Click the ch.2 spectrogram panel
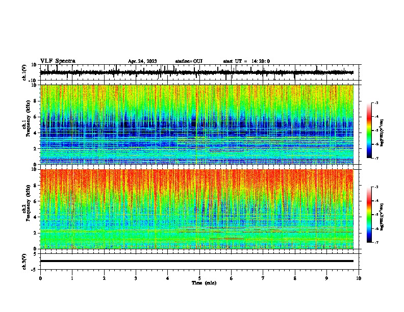 [197, 209]
